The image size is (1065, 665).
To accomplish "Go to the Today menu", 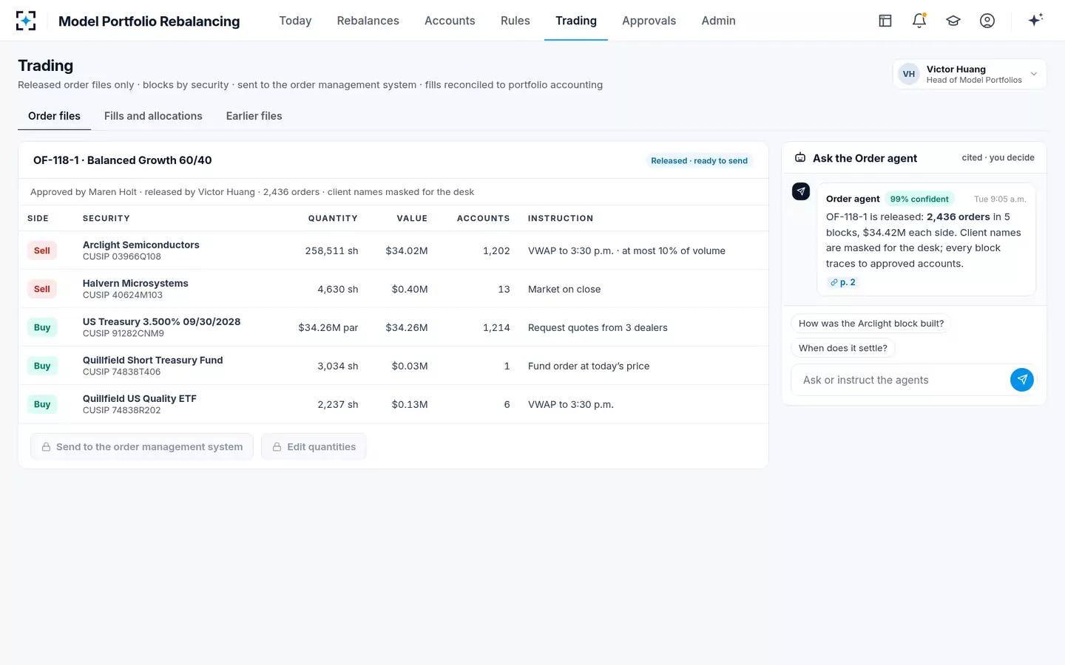I will pos(295,21).
